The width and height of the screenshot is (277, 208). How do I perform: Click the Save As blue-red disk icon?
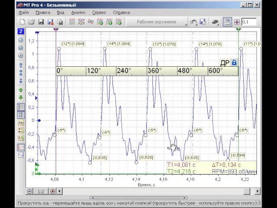pyautogui.click(x=51, y=22)
